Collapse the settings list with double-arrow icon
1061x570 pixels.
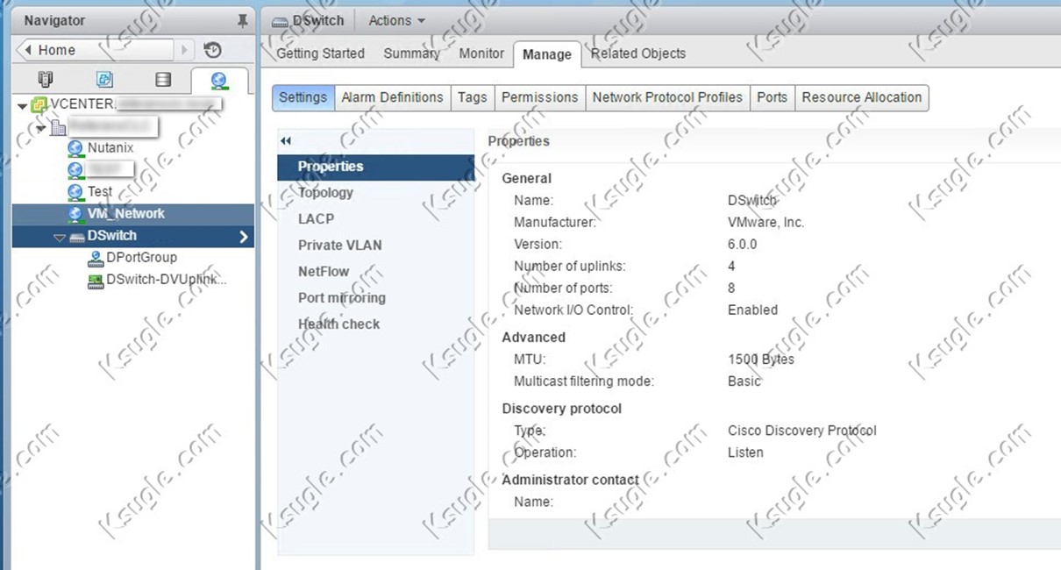tap(286, 140)
